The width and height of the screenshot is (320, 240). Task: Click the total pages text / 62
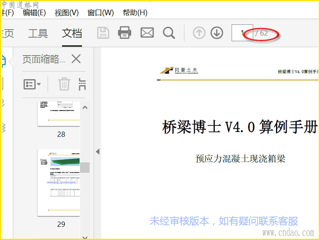261,33
